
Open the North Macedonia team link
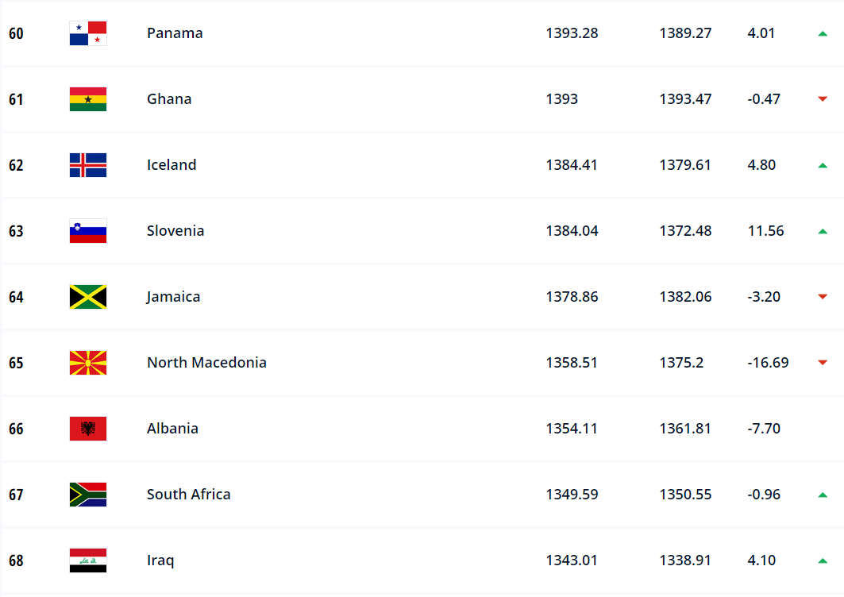point(206,363)
